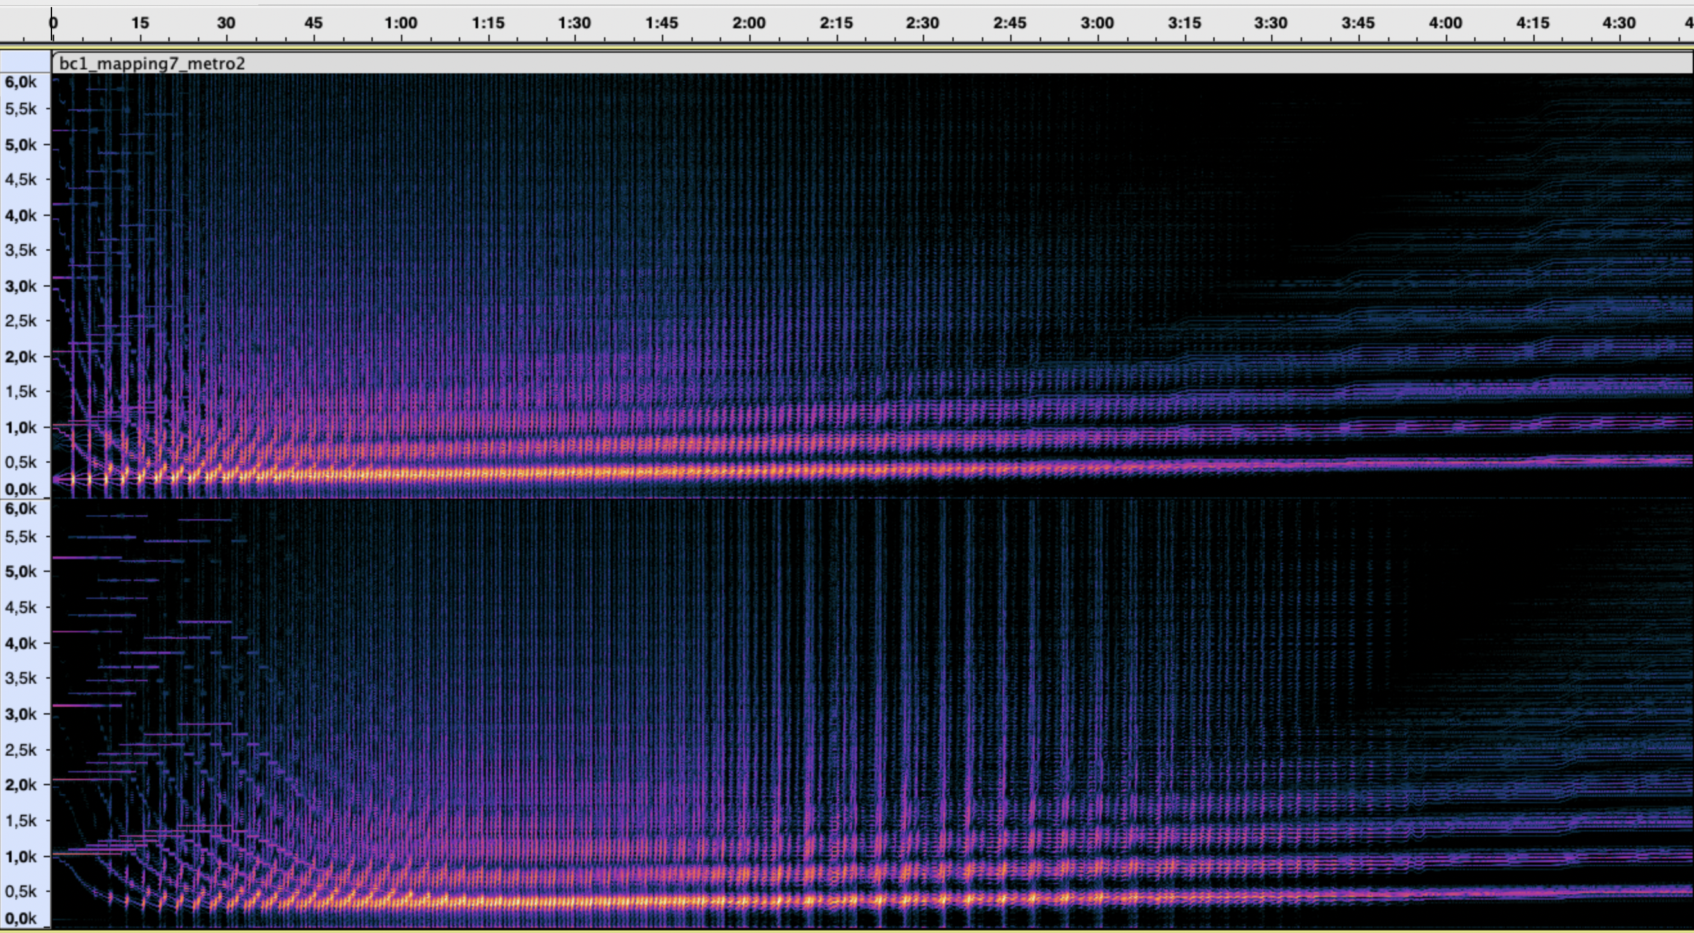Select 4,5k on the right channel frequency scale

pos(21,607)
